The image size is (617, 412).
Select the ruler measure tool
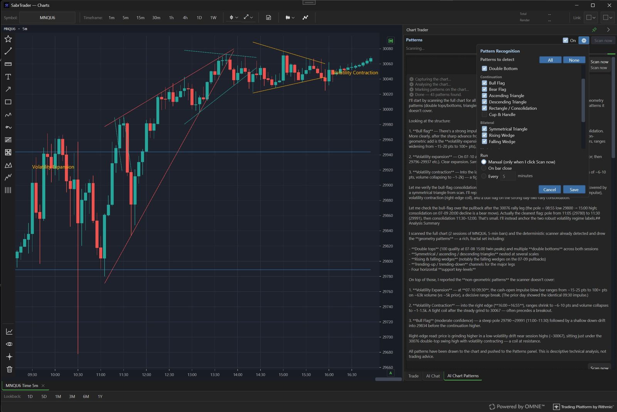(8, 64)
